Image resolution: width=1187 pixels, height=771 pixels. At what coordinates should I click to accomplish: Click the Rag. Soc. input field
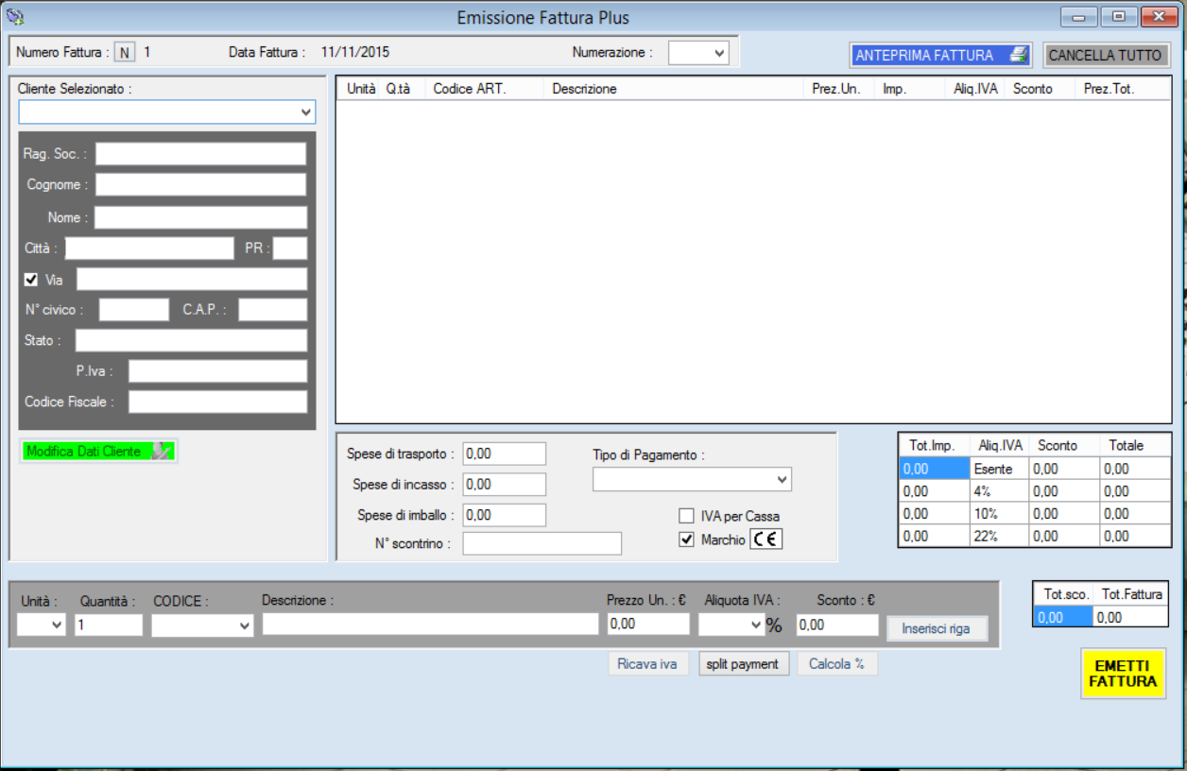[x=200, y=154]
